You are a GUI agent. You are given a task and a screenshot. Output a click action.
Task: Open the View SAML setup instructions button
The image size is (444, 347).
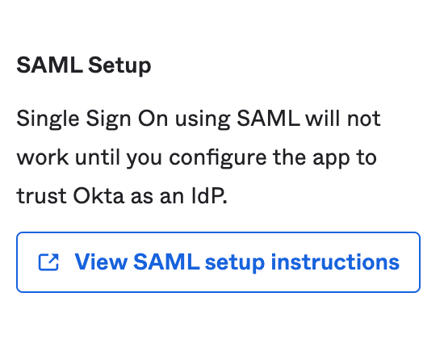pyautogui.click(x=218, y=262)
